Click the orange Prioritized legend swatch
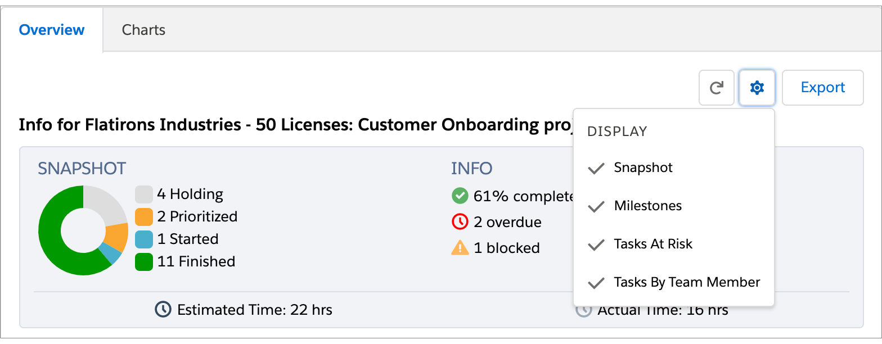 (x=144, y=216)
